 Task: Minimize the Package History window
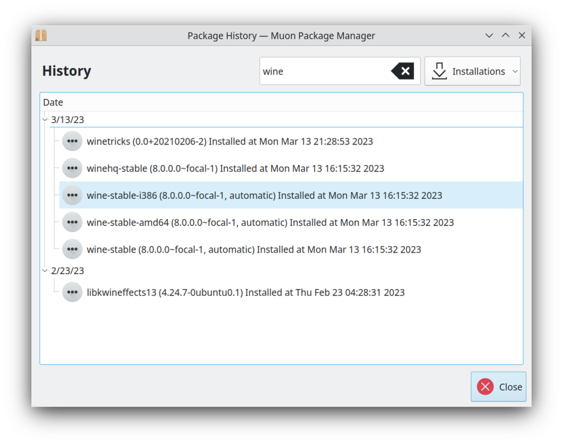[x=489, y=36]
